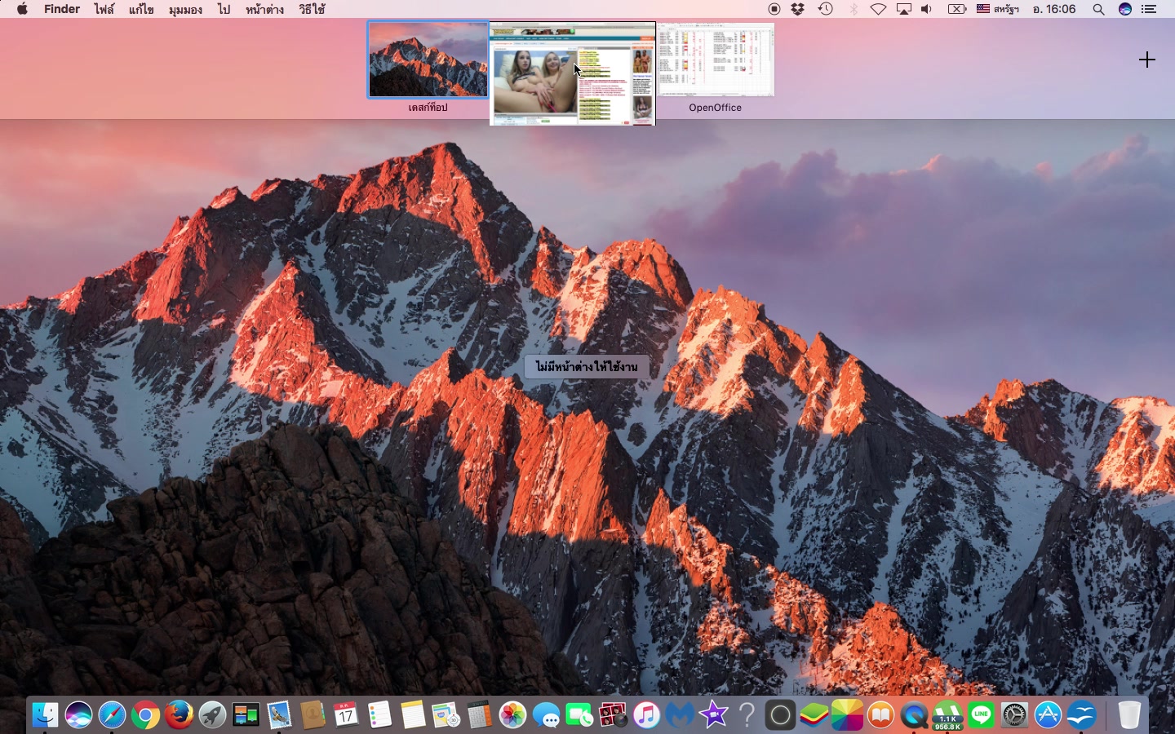Screen dimensions: 1175x734
Task: Open Spotlight search magnifier icon
Action: tap(1098, 9)
